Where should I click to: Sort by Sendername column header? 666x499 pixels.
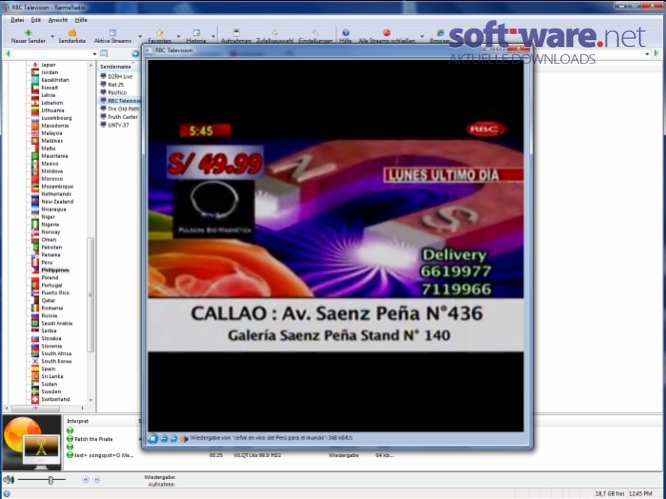(119, 67)
